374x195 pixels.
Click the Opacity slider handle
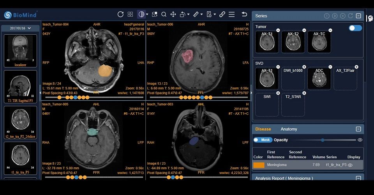click(323, 140)
